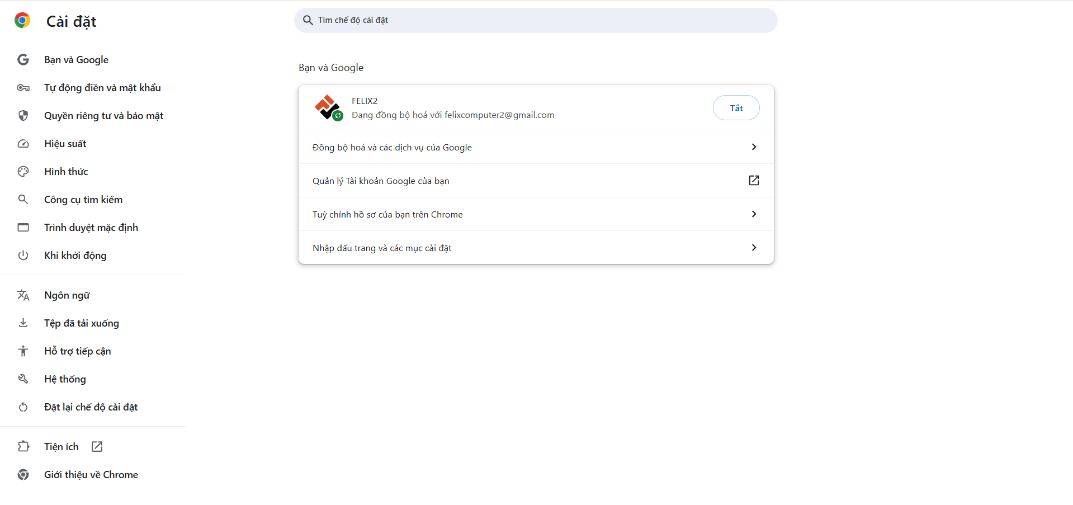Click the FELIX2 profile avatar
Viewport: 1073px width, 505px height.
328,107
